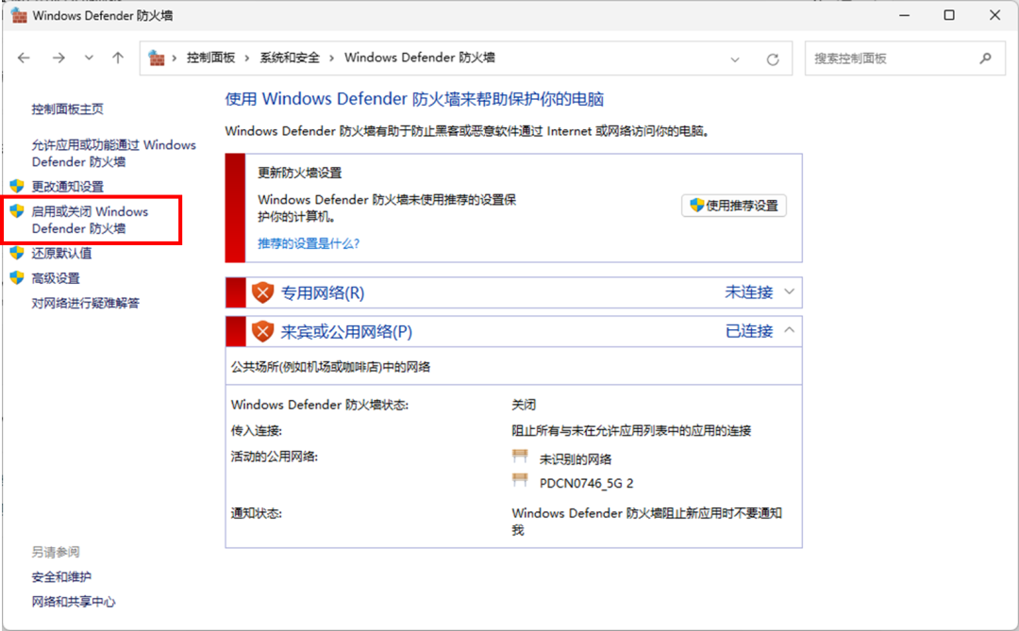Refresh the address bar location
Image resolution: width=1019 pixels, height=631 pixels.
(773, 59)
